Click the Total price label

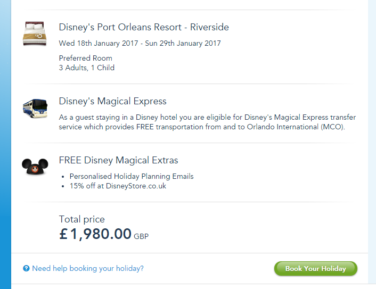(82, 219)
